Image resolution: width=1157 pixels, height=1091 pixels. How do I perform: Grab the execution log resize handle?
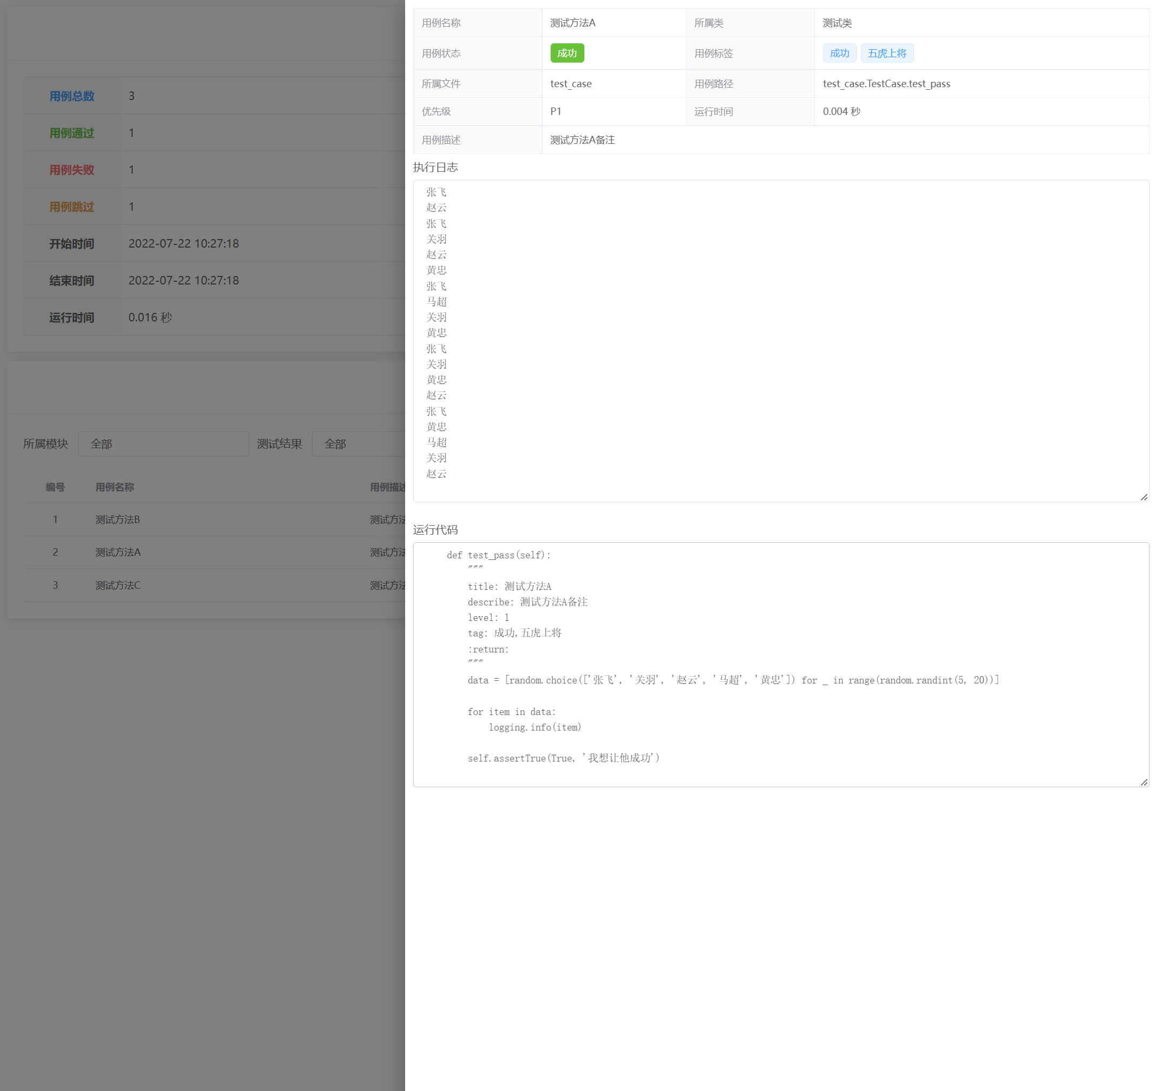tap(1144, 497)
